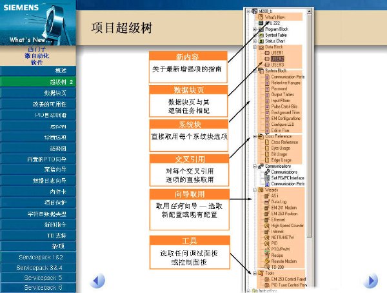Open the 内存卡 menu entry
The height and width of the screenshot is (293, 387).
point(38,192)
